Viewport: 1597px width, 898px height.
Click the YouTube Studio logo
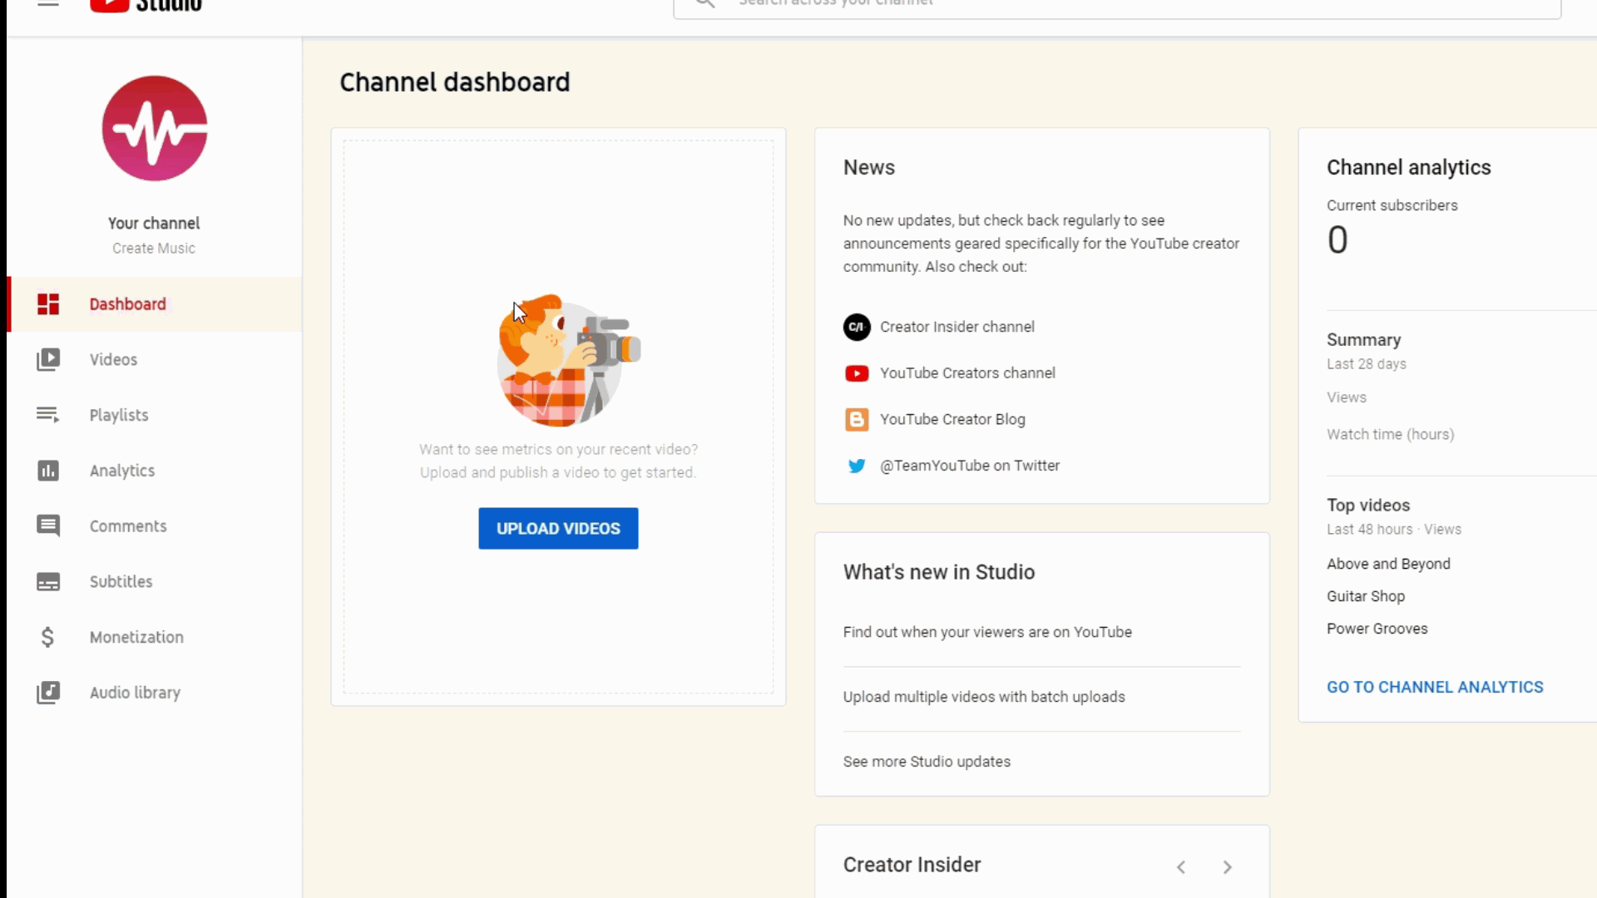(x=146, y=5)
